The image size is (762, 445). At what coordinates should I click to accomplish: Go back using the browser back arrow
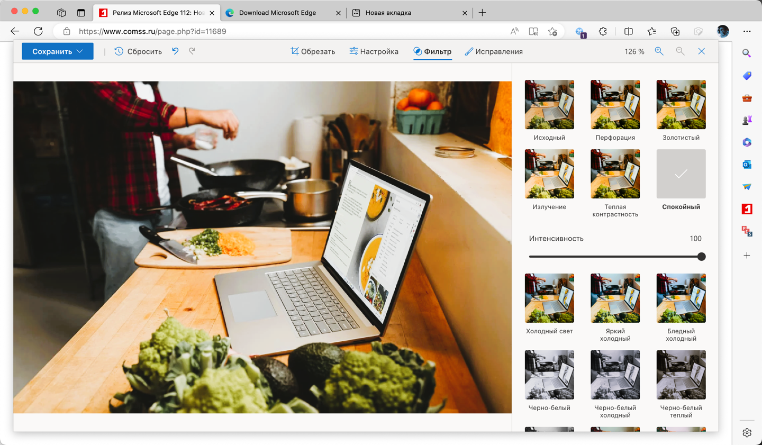pos(15,31)
